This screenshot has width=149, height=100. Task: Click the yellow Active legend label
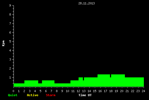[x=33, y=95]
